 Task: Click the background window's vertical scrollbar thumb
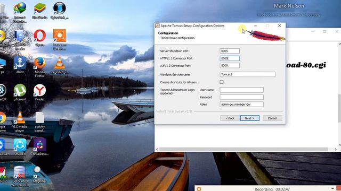tap(339, 108)
